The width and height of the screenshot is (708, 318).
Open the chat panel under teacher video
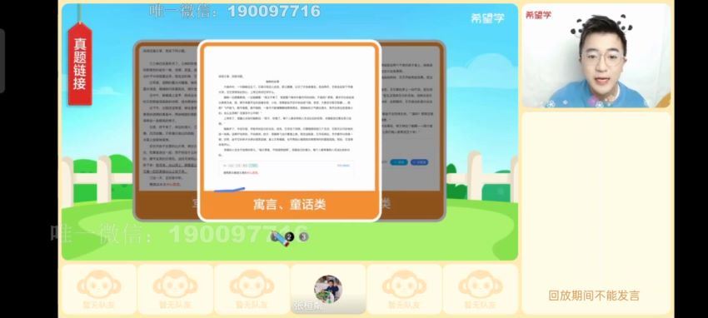596,212
